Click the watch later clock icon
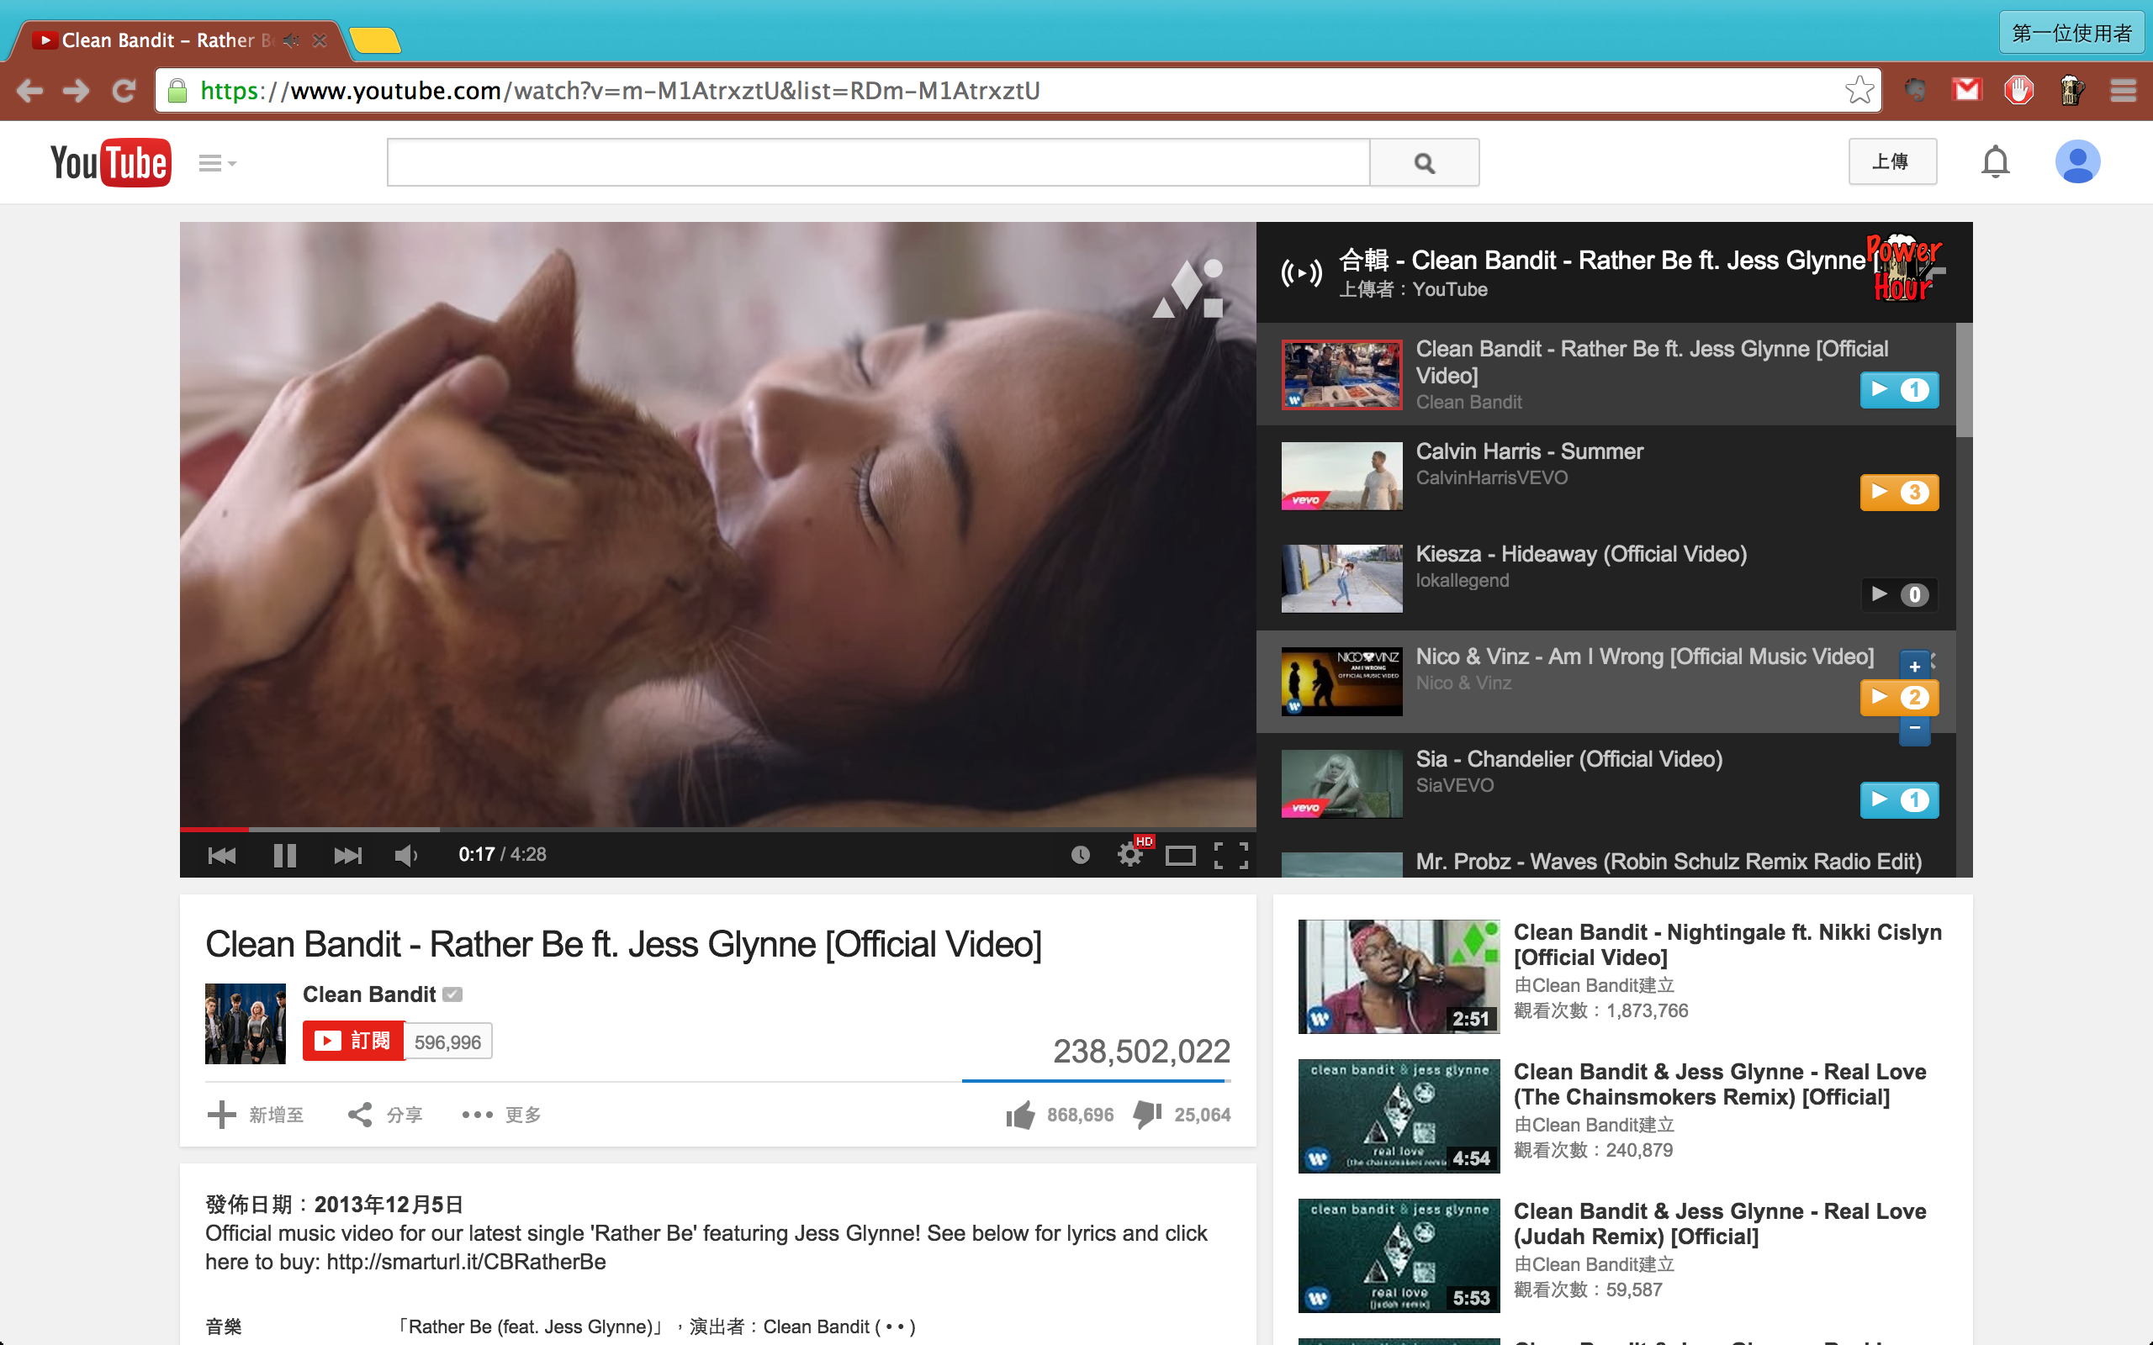The image size is (2153, 1345). click(1080, 855)
